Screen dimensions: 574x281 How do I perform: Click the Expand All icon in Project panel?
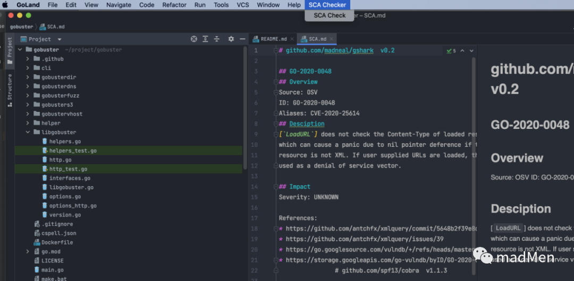coord(205,39)
